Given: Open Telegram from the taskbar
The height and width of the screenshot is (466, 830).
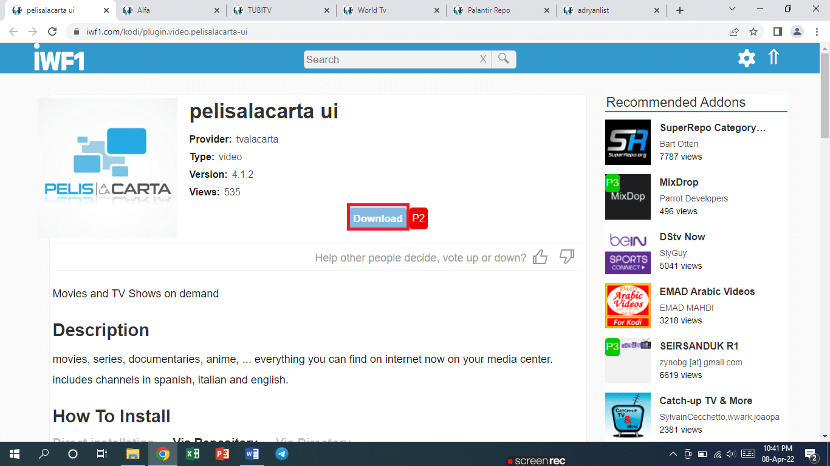Looking at the screenshot, I should (281, 454).
